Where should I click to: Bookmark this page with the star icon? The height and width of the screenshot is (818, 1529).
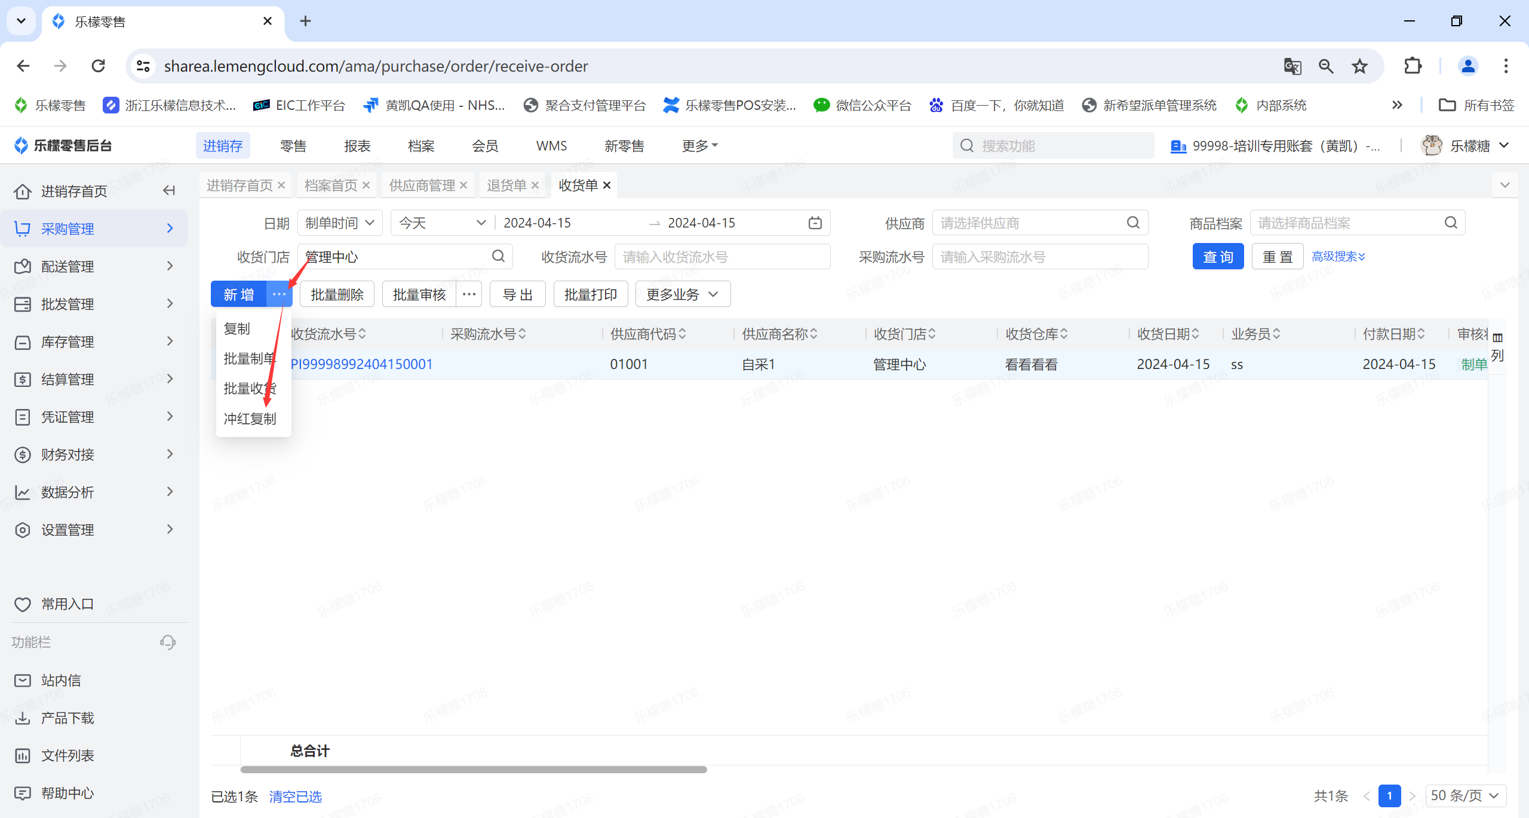[x=1360, y=66]
